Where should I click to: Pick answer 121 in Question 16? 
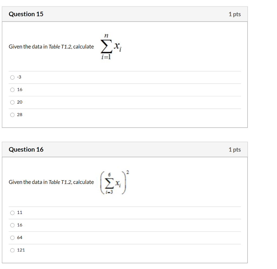(12, 250)
